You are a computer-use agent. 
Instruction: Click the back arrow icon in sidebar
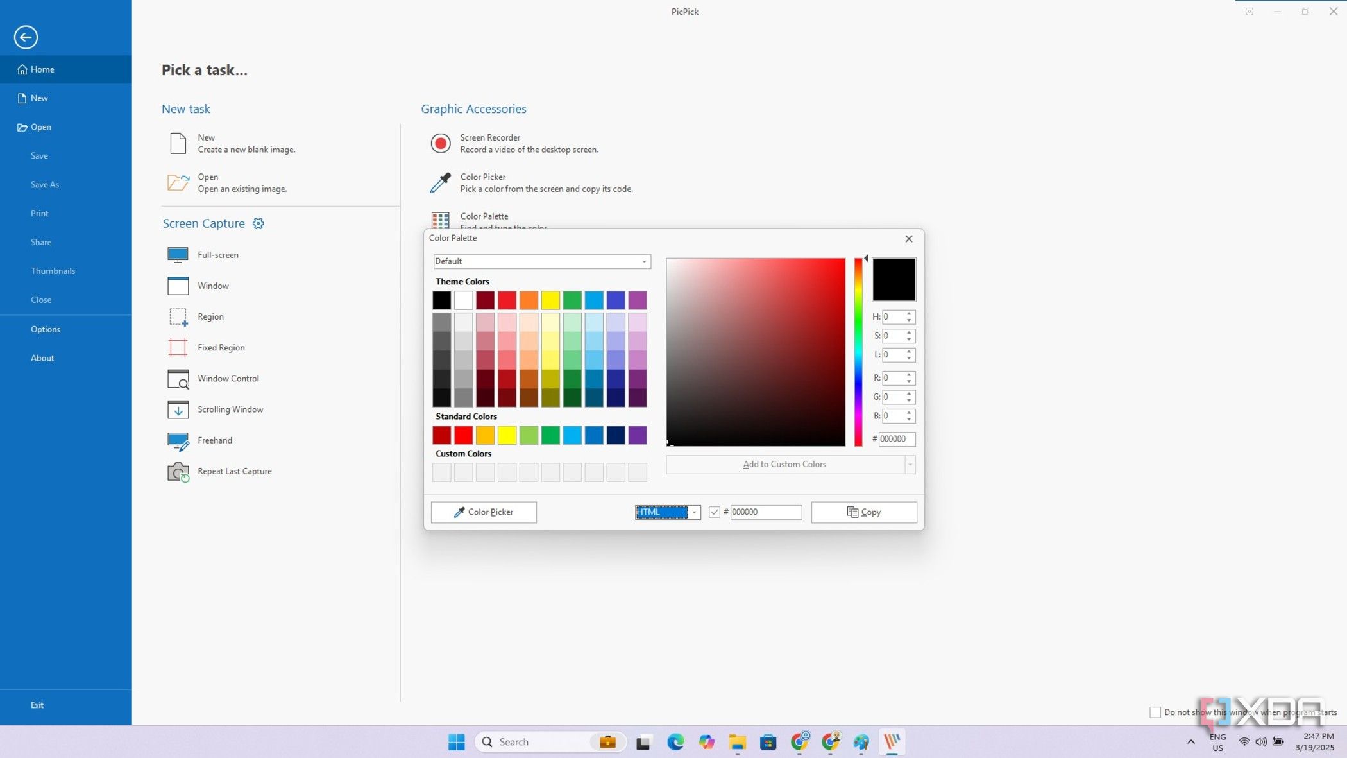(26, 37)
